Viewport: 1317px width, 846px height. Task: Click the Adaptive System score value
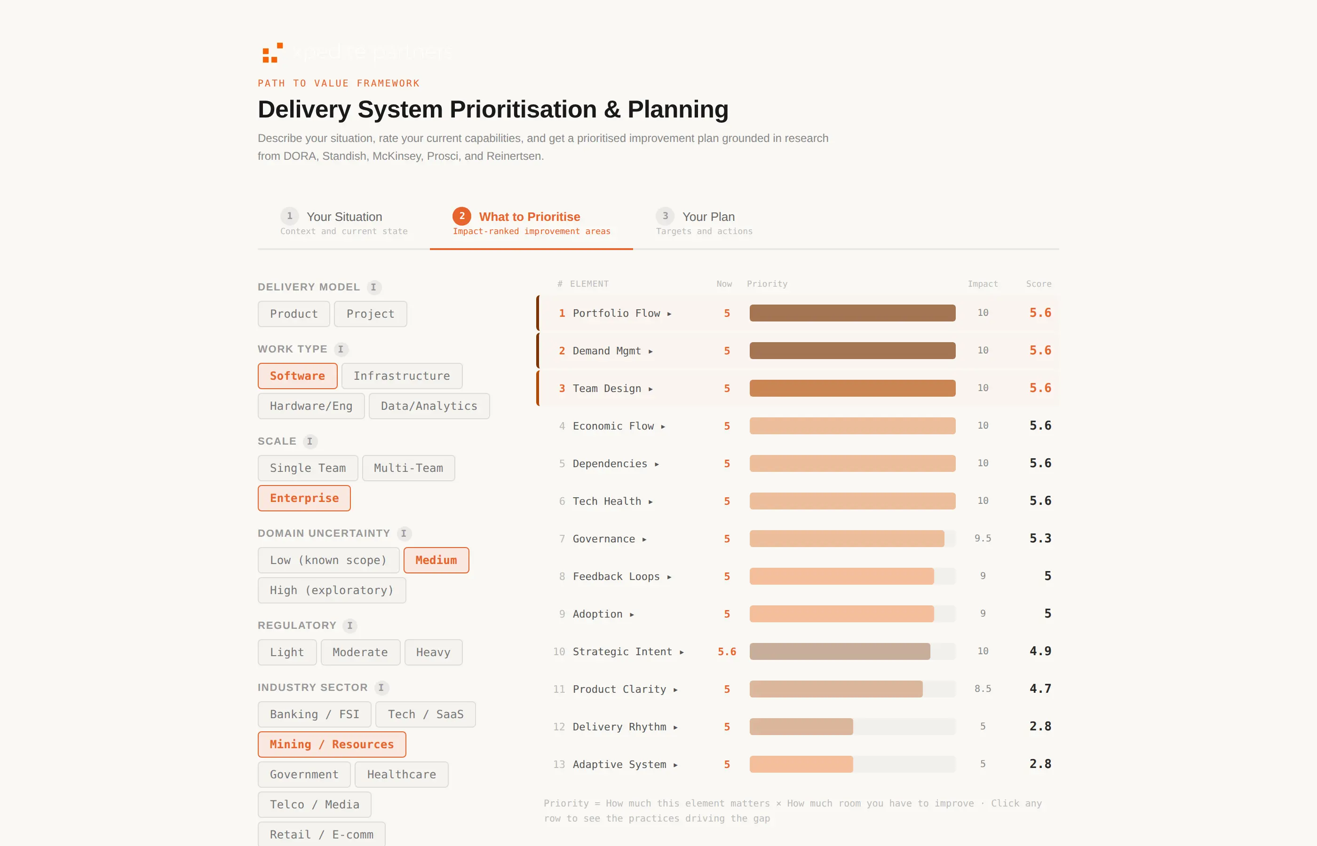pos(1039,764)
